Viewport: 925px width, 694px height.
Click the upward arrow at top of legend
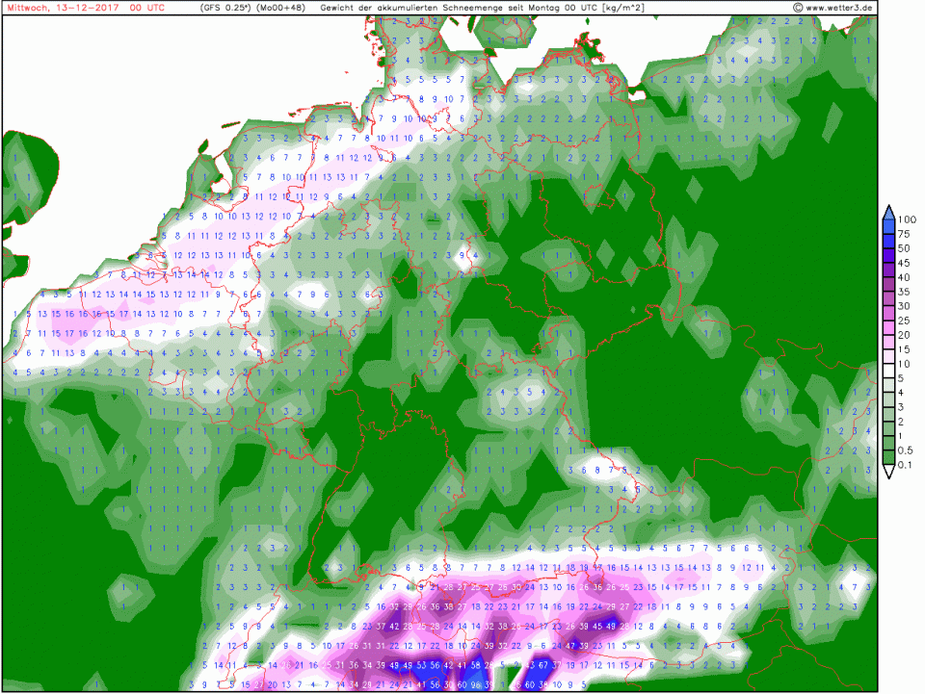887,211
